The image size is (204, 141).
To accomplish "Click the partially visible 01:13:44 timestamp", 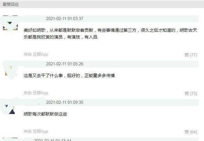I will [x=53, y=140].
